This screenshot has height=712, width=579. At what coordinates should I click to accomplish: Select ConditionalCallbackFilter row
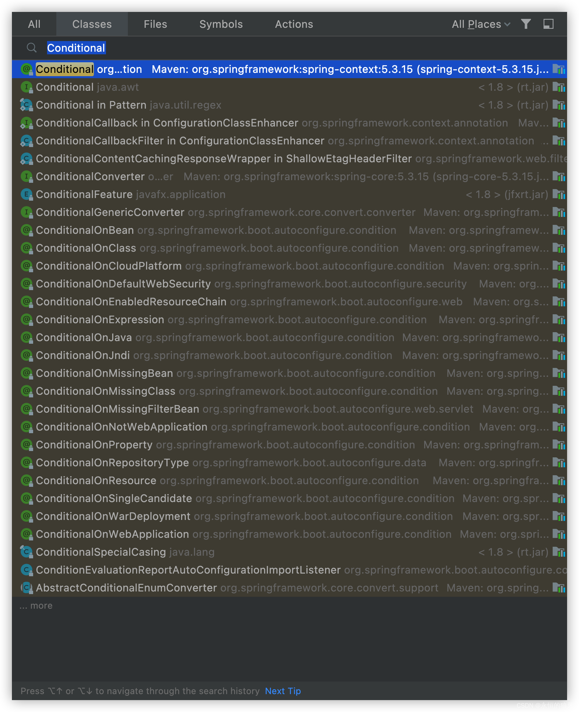(x=289, y=141)
